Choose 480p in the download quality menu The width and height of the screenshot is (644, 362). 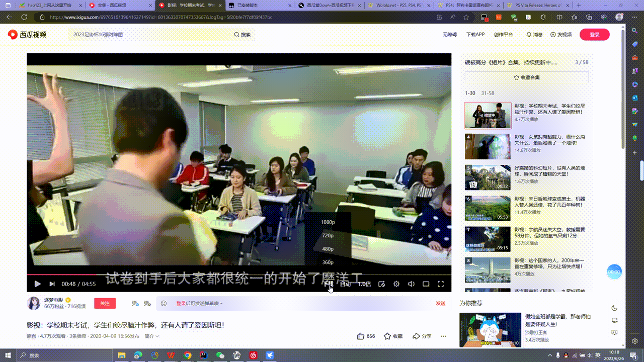(x=328, y=249)
